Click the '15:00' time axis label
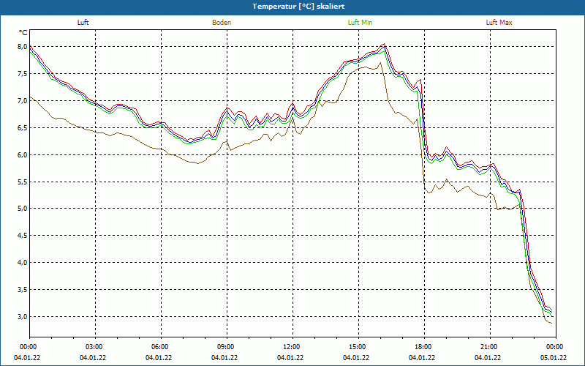This screenshot has width=585, height=366. (356, 347)
